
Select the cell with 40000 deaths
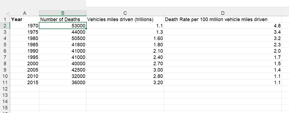coord(63,63)
